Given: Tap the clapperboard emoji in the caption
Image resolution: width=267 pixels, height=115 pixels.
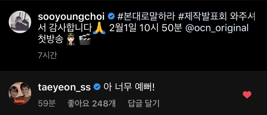Looking at the screenshot, I should [x=85, y=39].
